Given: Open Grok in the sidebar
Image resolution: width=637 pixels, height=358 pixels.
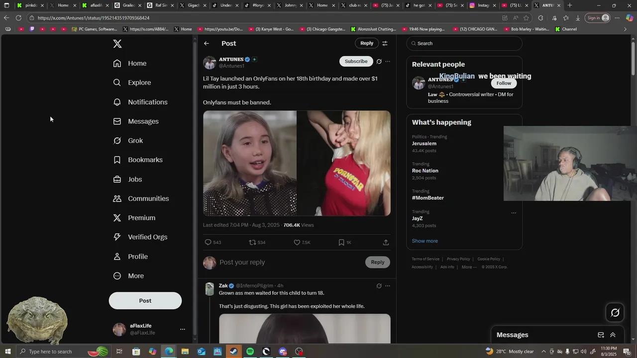Looking at the screenshot, I should [128, 141].
